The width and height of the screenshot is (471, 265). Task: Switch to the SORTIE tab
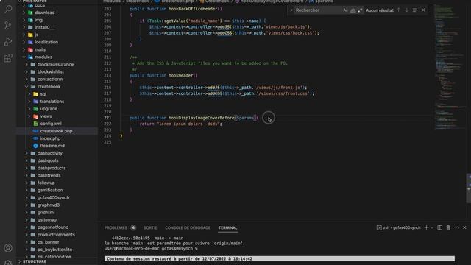tap(150, 227)
